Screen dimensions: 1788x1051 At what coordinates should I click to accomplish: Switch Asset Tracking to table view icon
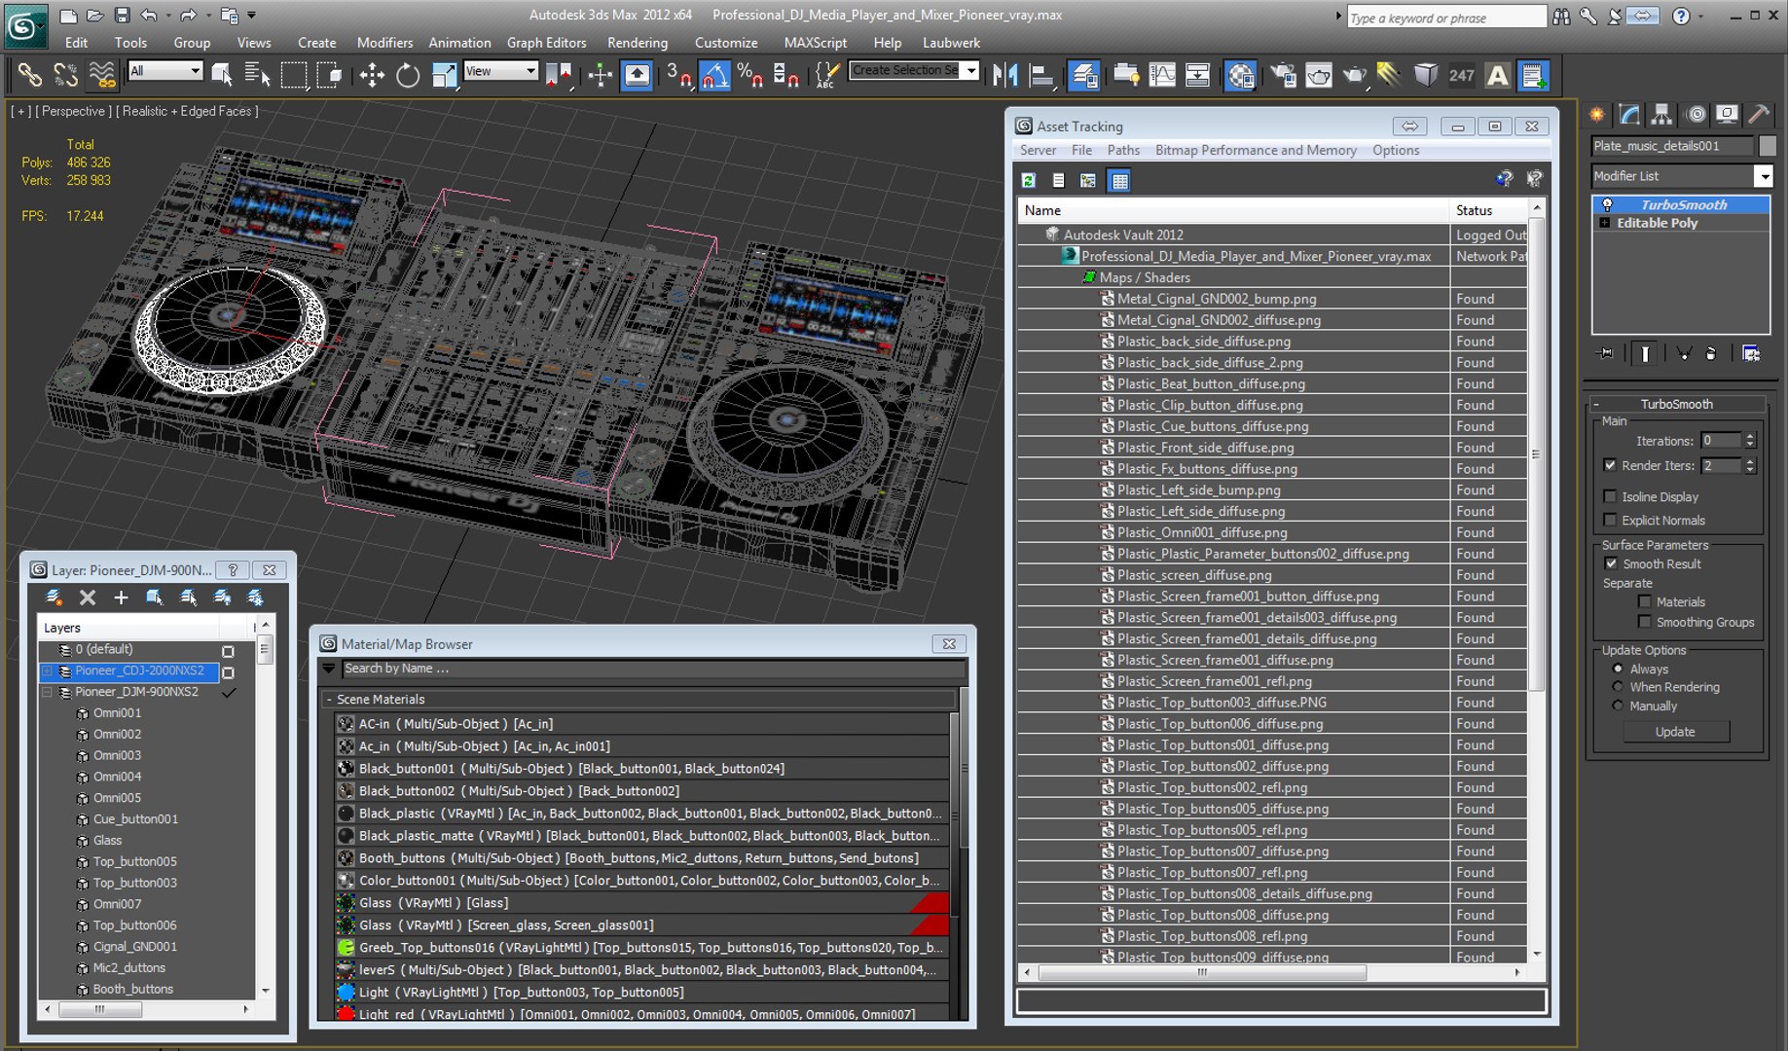[1119, 180]
